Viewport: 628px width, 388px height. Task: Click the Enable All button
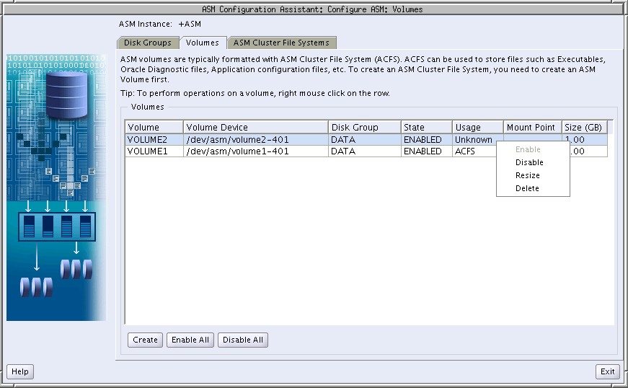[190, 340]
